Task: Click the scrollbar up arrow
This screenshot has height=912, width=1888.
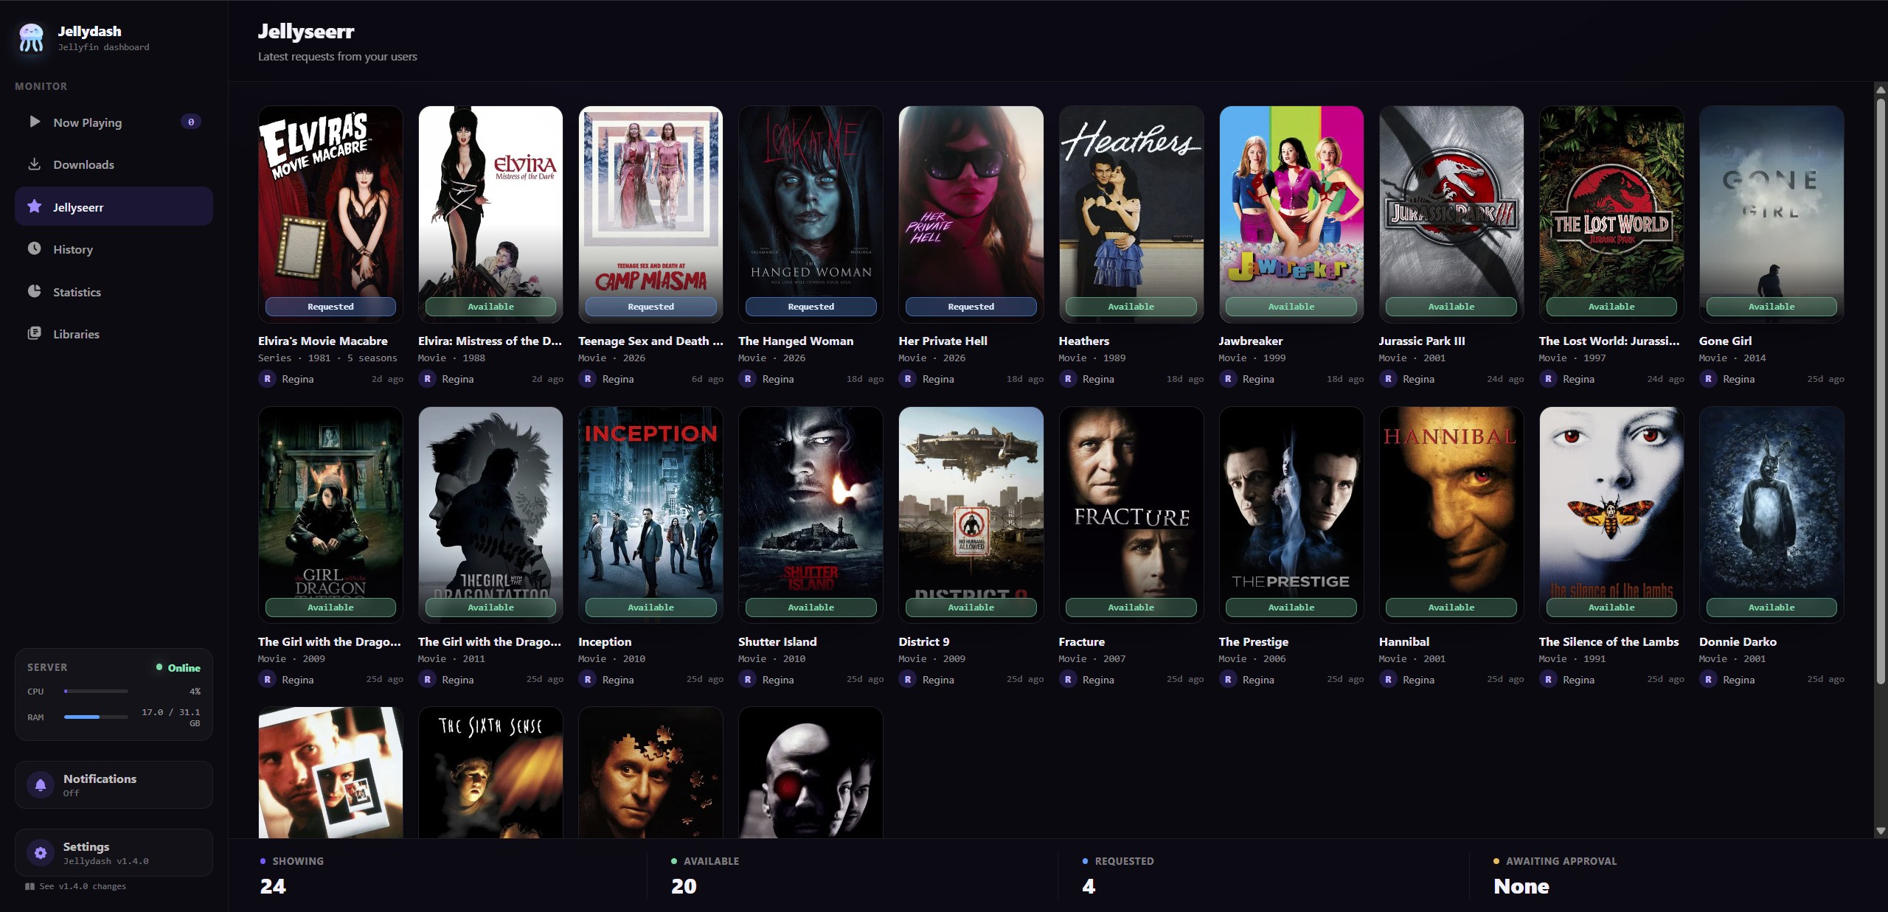Action: coord(1881,89)
